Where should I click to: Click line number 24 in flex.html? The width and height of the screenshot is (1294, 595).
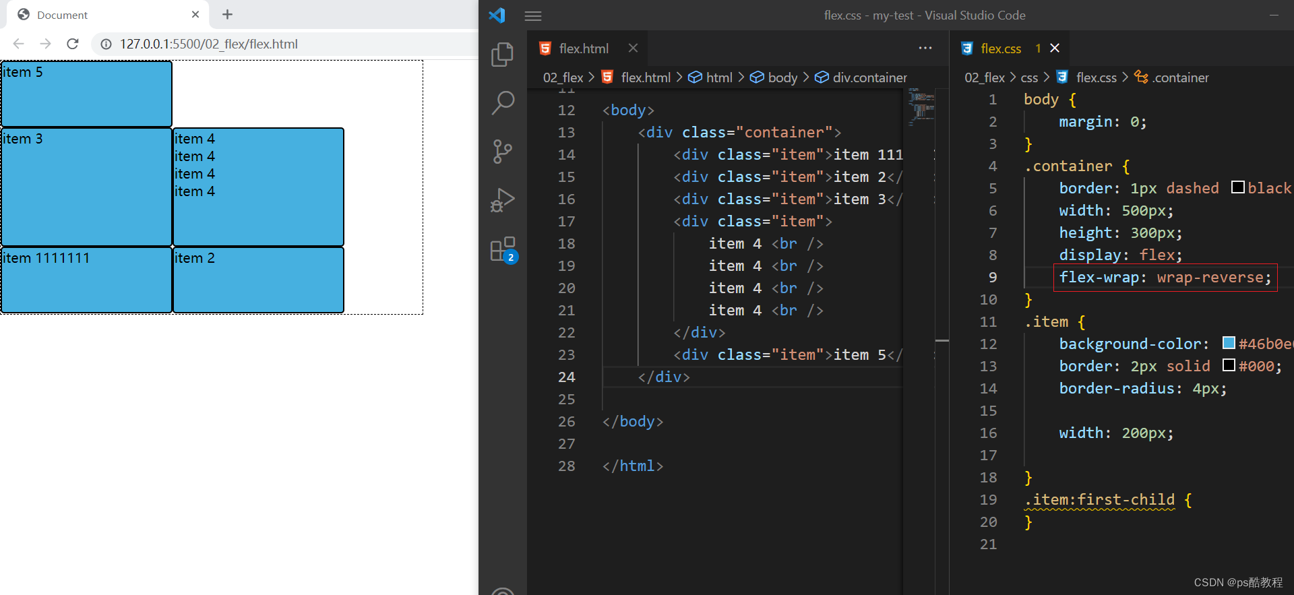tap(566, 377)
